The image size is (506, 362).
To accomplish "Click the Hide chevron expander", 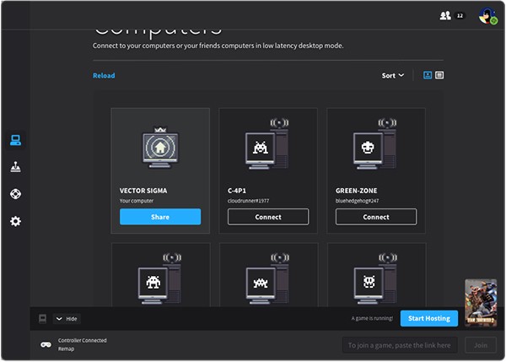I will (59, 318).
